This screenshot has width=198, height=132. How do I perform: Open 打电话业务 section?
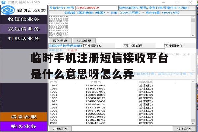[x=24, y=38]
